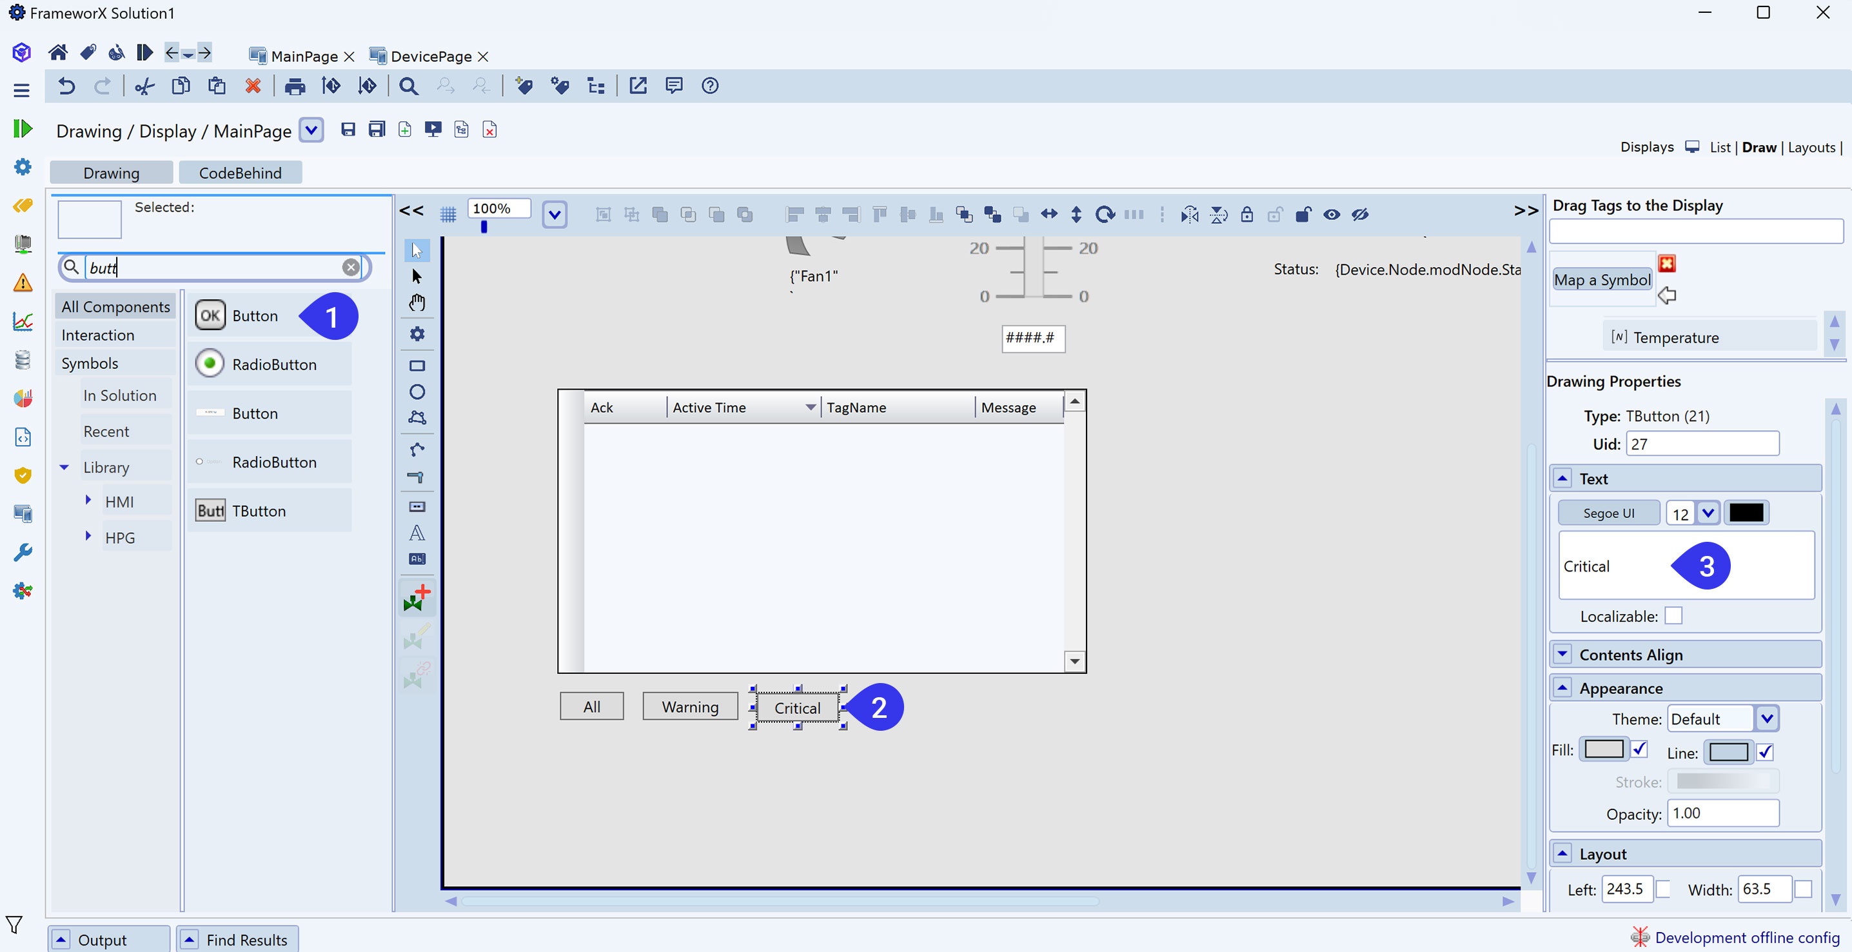Select the Ellipse drawing tool

(417, 392)
